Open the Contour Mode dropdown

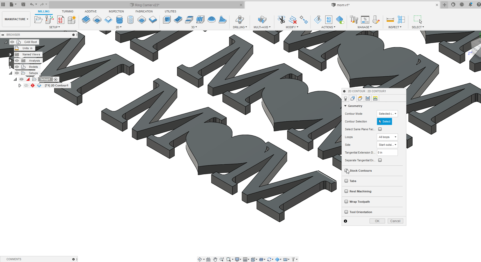click(387, 114)
